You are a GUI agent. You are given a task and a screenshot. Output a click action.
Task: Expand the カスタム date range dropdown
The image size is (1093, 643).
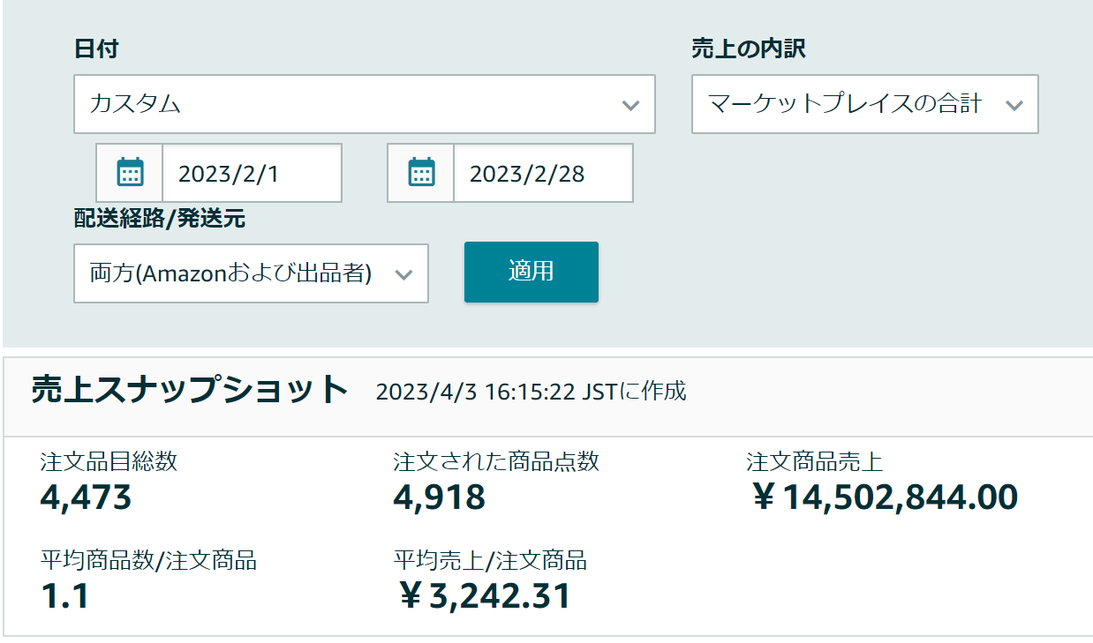tap(364, 104)
